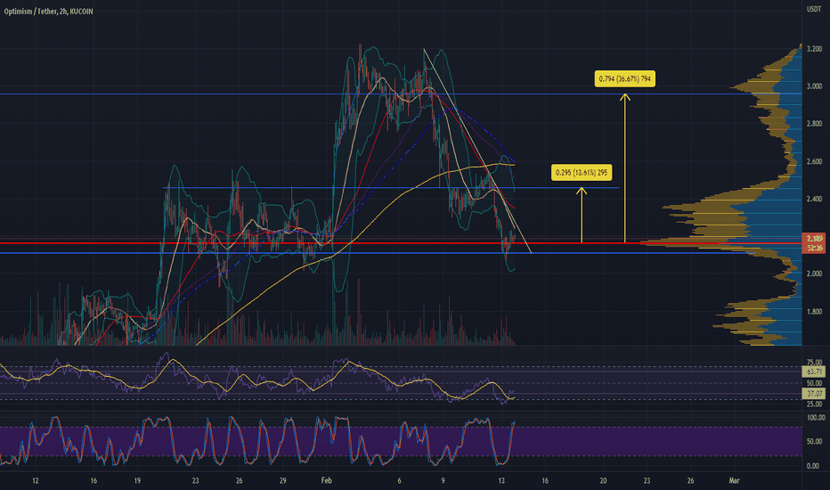This screenshot has height=490, width=830.
Task: Click the 3.200 price axis label
Action: pos(814,49)
